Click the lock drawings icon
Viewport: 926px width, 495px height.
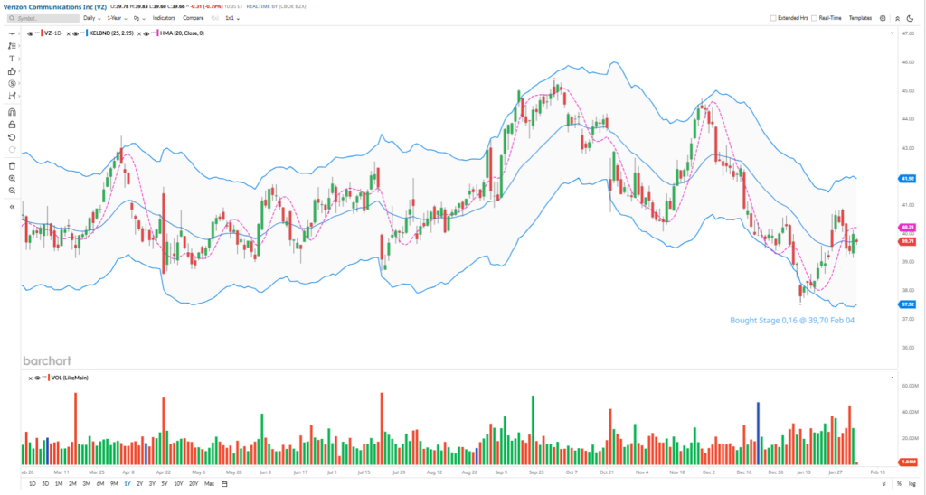click(12, 125)
